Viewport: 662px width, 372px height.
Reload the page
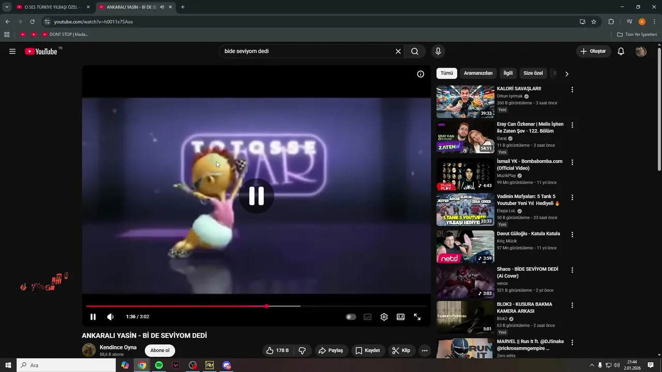32,22
